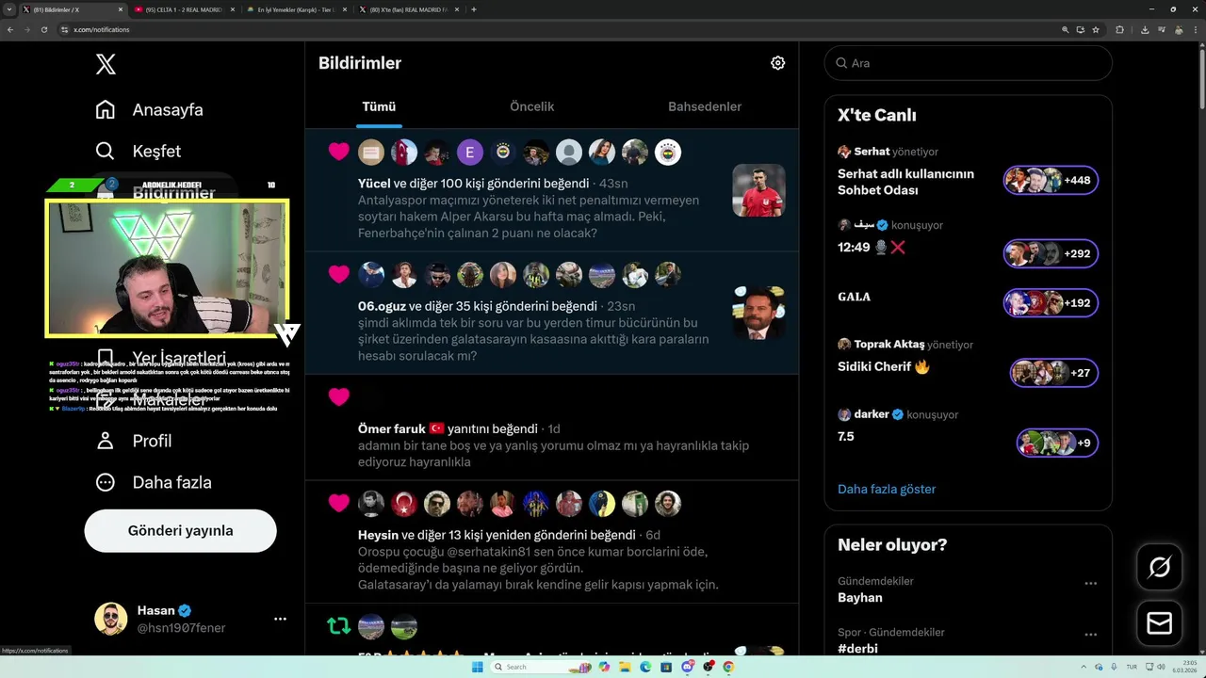This screenshot has width=1206, height=678.
Task: Open the 12:49 live space
Action: click(872, 247)
